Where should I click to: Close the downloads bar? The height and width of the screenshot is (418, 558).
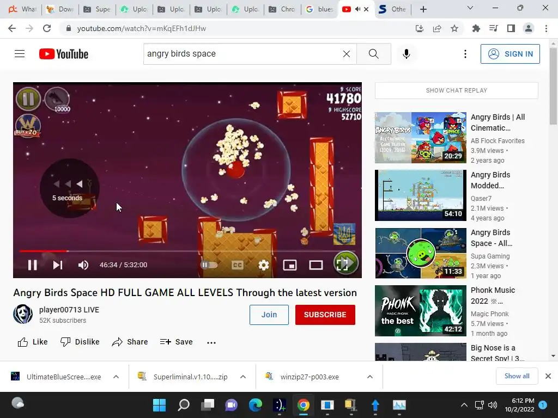[x=548, y=376]
